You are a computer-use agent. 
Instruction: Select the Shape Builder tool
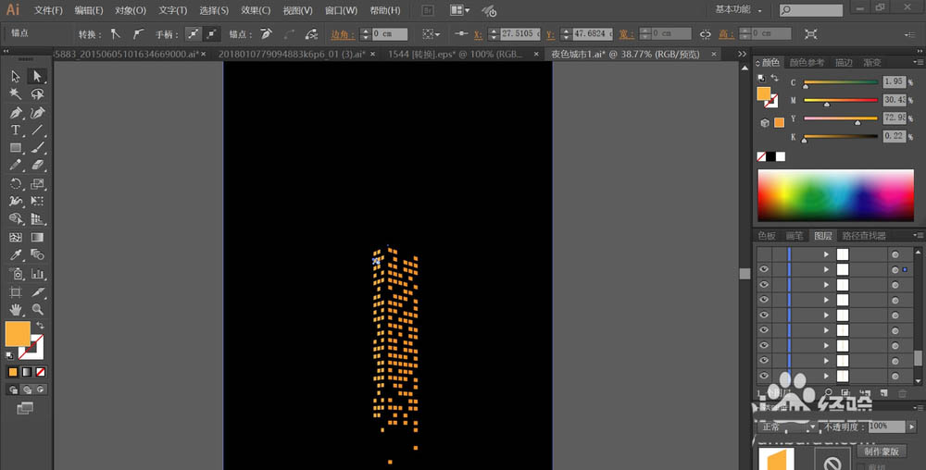coord(16,218)
